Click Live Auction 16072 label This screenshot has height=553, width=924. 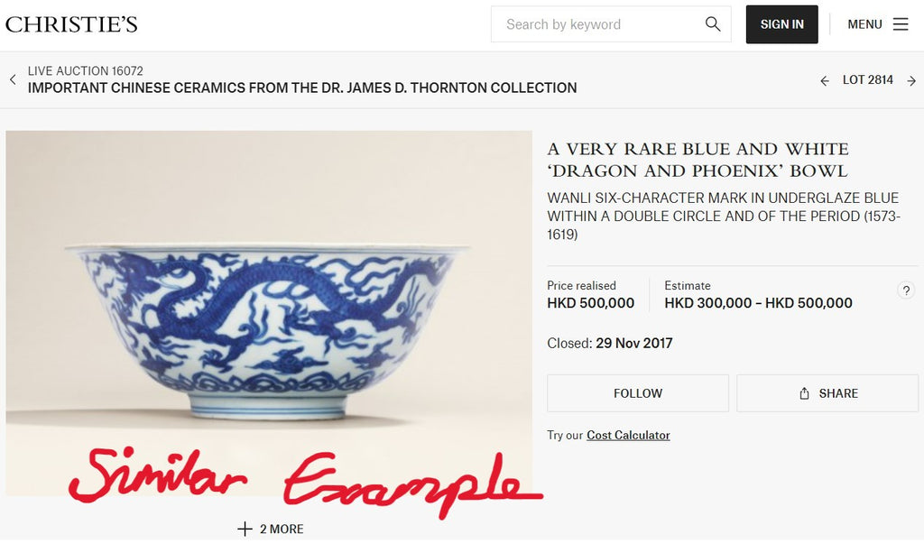click(86, 70)
